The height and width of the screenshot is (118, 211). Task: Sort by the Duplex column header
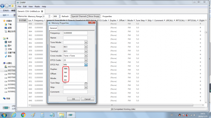click(x=114, y=20)
